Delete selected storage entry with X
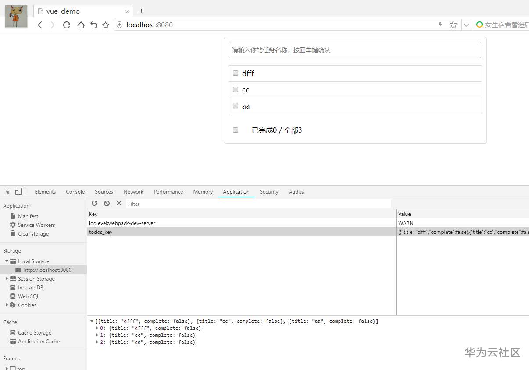Screen dimensions: 529x370 tap(119, 204)
